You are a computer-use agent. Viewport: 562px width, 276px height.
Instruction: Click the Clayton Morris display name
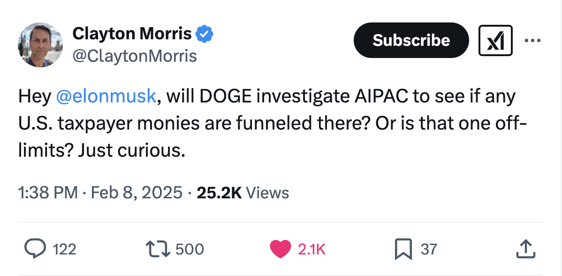[x=132, y=34]
